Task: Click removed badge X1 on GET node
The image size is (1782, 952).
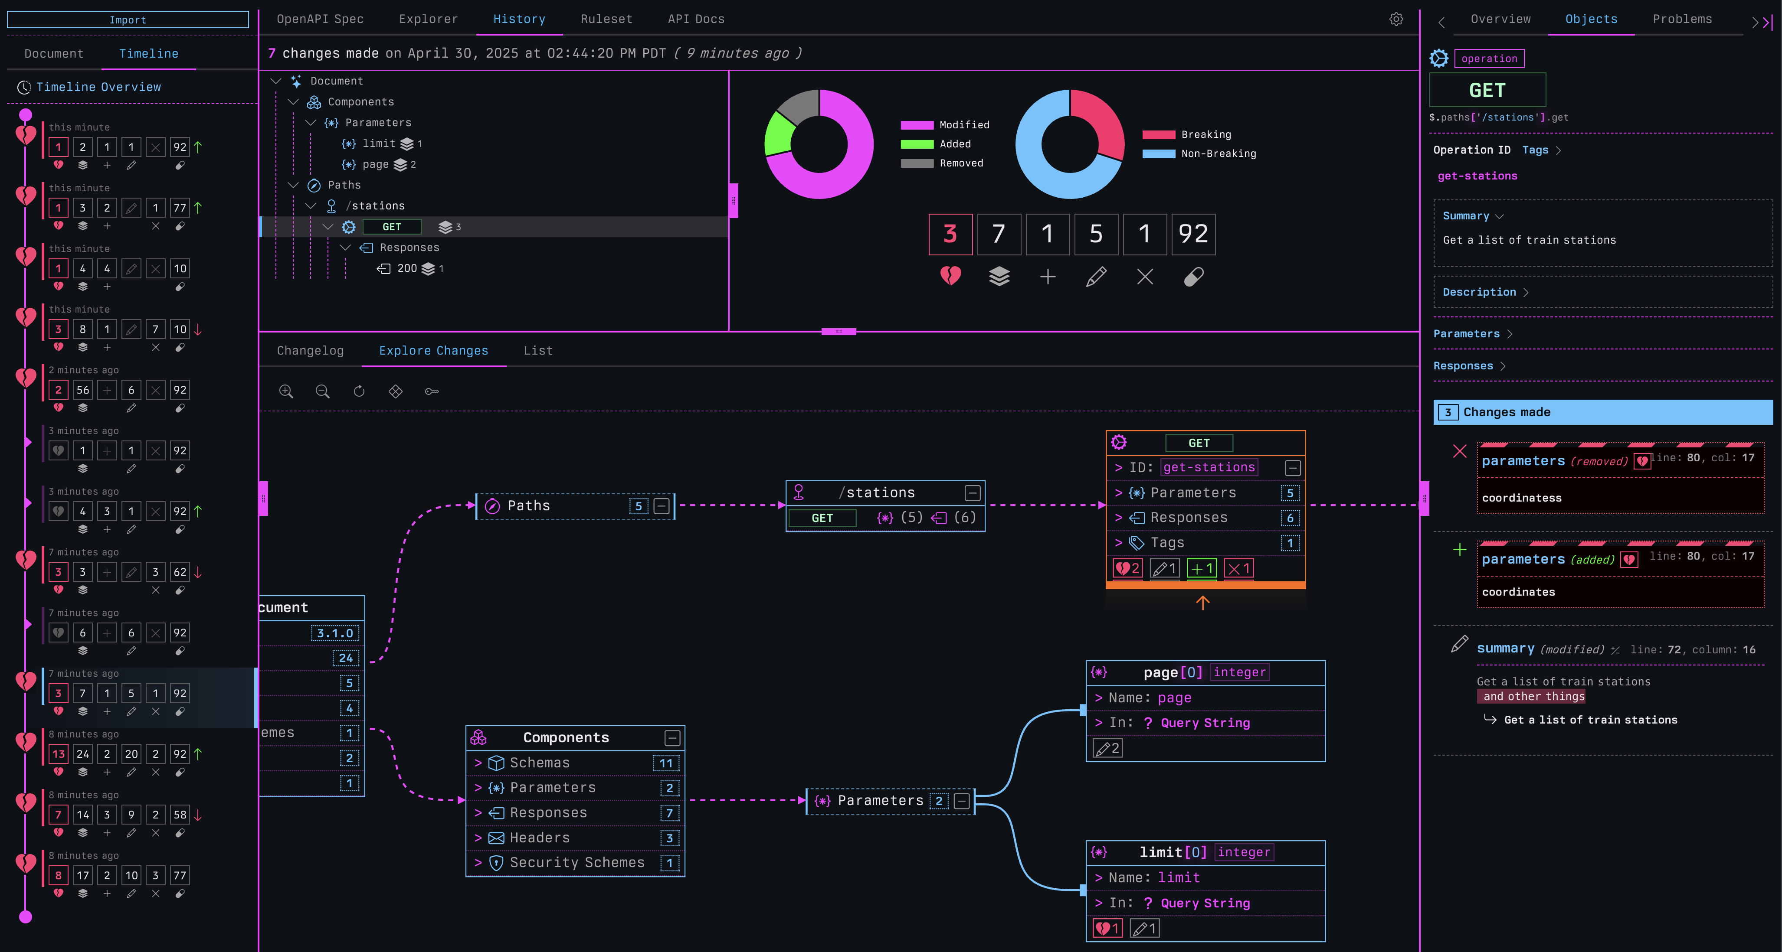Action: [x=1238, y=568]
